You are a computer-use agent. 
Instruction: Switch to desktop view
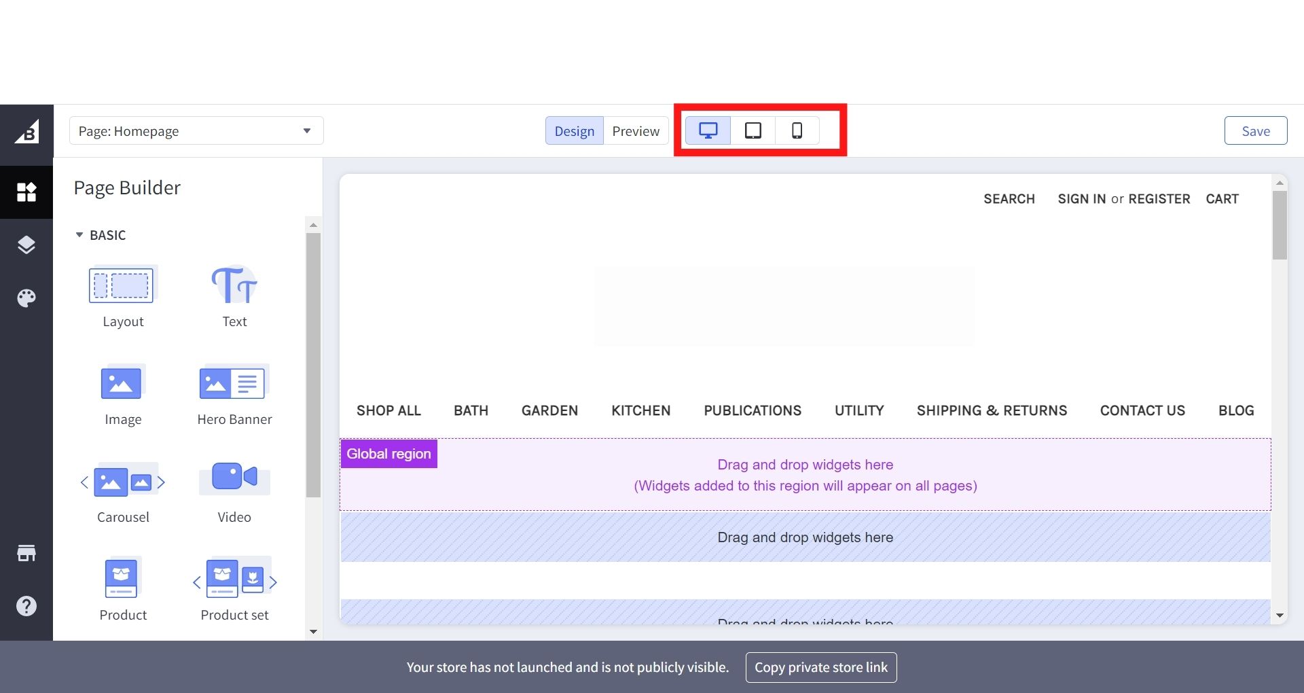pos(708,130)
